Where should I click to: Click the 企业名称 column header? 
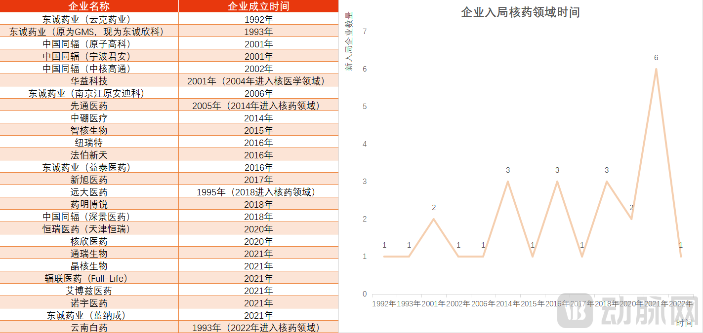(x=89, y=6)
